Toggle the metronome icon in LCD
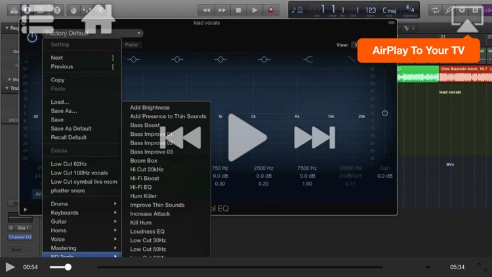 tap(300, 11)
